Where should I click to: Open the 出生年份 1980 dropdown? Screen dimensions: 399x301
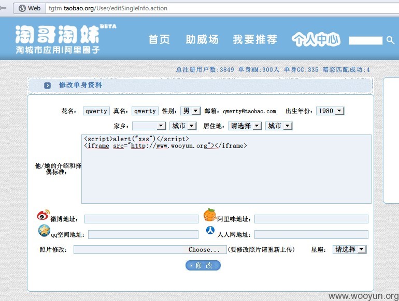pyautogui.click(x=330, y=111)
